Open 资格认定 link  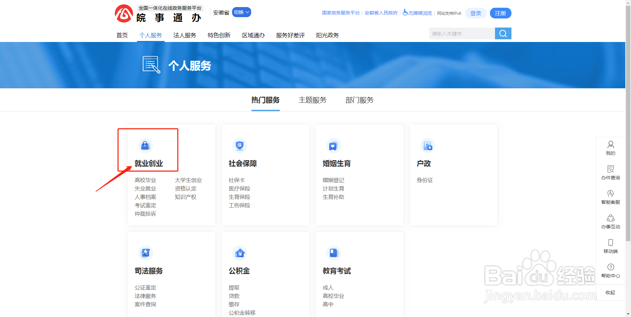point(186,189)
